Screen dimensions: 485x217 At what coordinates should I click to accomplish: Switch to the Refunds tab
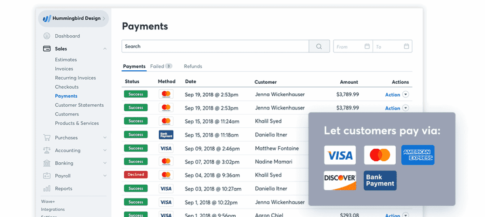tap(193, 66)
